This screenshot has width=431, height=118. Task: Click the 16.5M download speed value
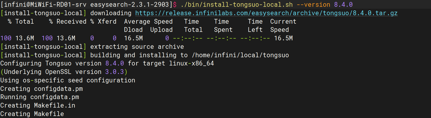(133, 38)
